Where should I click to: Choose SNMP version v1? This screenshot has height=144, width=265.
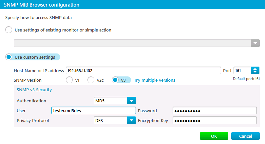coord(69,80)
